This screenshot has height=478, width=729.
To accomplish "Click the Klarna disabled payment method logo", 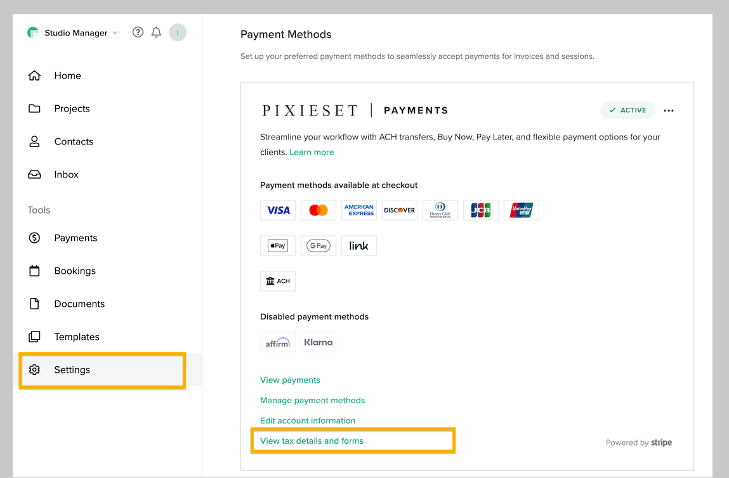I will 319,342.
